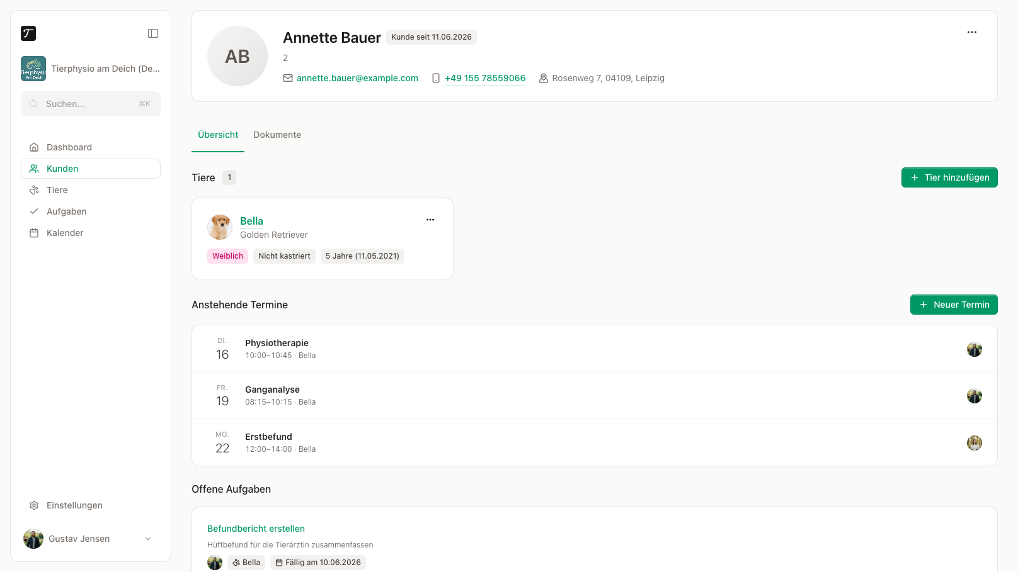Click Gustav Jensen's avatar photo

pos(33,539)
